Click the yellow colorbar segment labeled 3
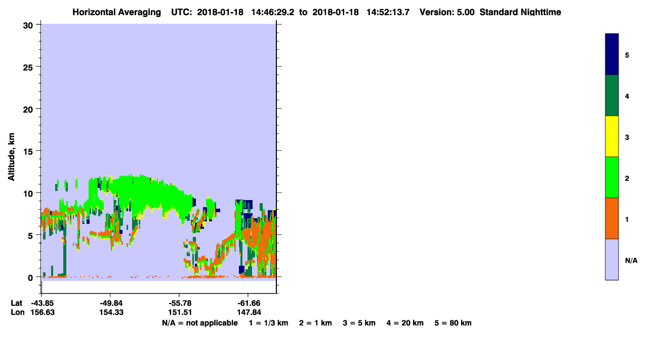This screenshot has height=337, width=658. (612, 136)
